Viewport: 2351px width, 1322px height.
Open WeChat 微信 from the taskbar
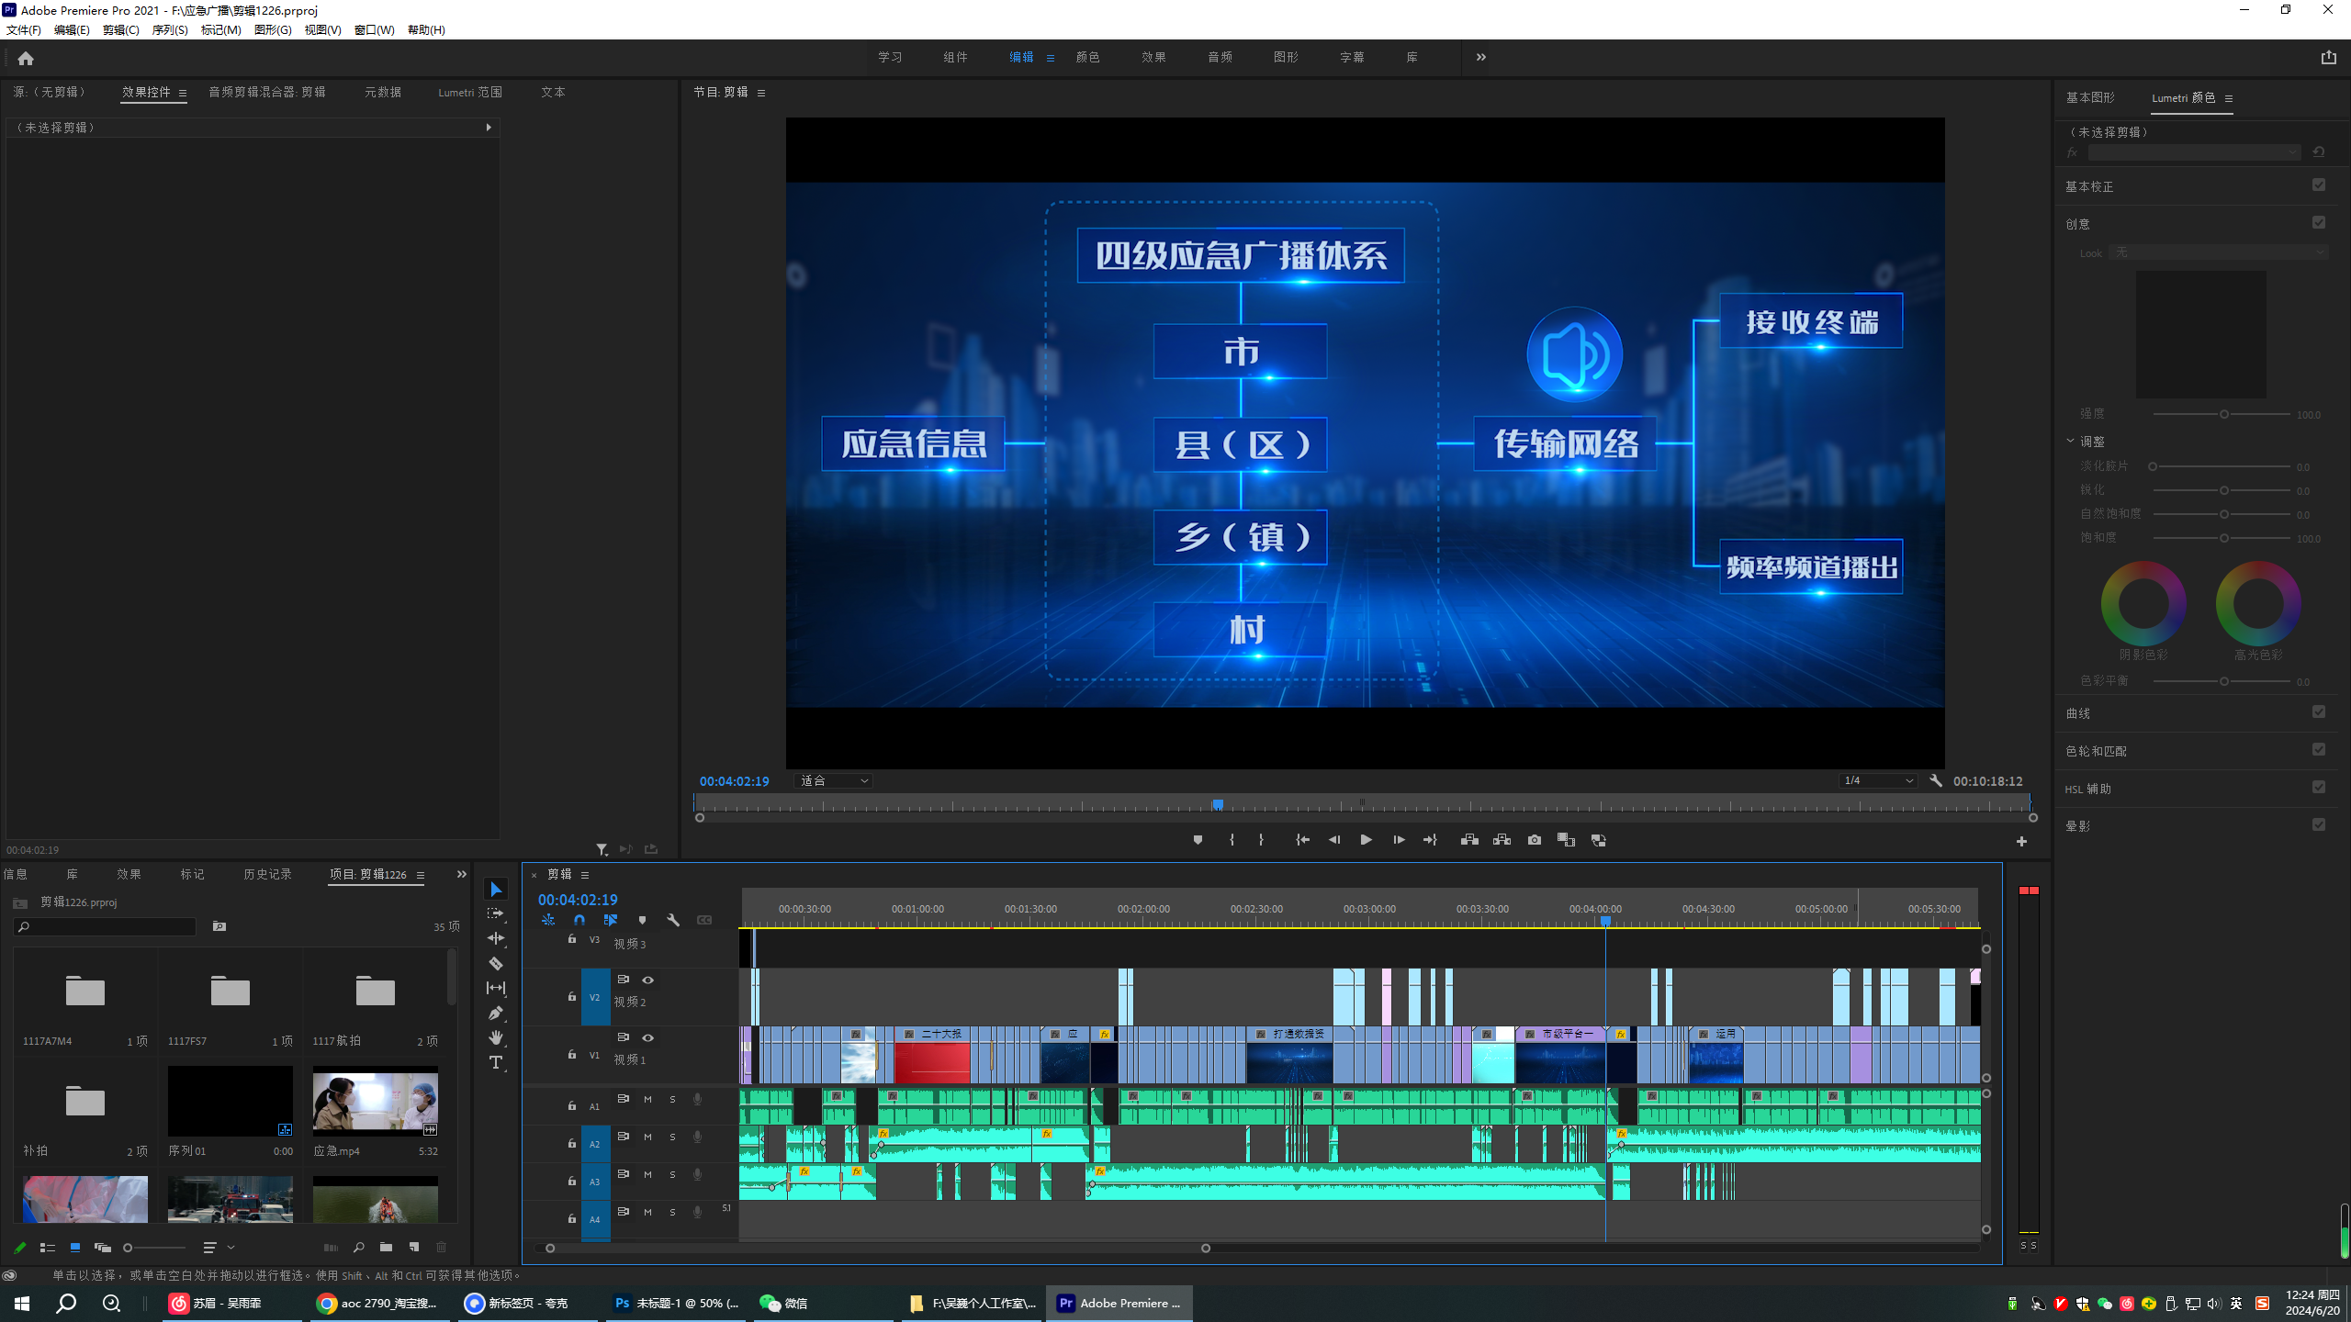coord(783,1304)
